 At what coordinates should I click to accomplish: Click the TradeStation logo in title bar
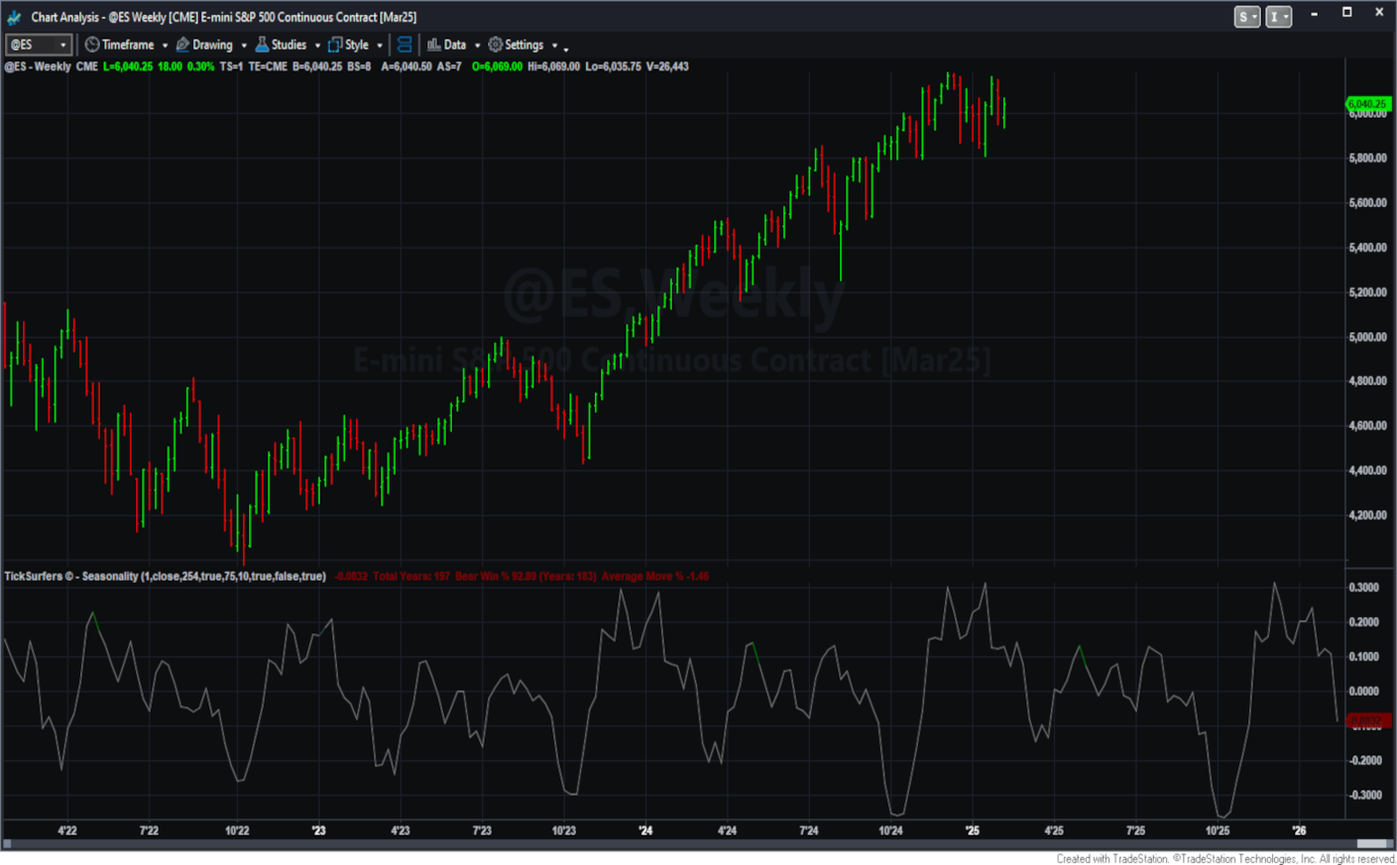(14, 17)
